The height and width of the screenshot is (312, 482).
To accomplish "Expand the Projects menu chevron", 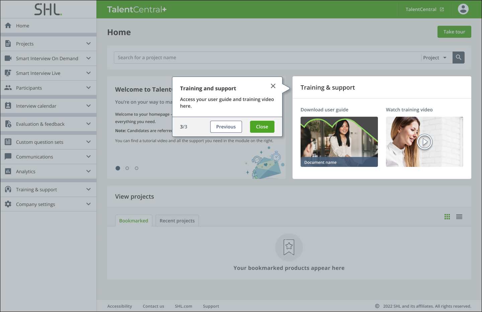I will (x=88, y=43).
